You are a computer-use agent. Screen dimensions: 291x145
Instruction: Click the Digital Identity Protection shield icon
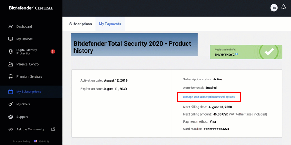click(11, 51)
